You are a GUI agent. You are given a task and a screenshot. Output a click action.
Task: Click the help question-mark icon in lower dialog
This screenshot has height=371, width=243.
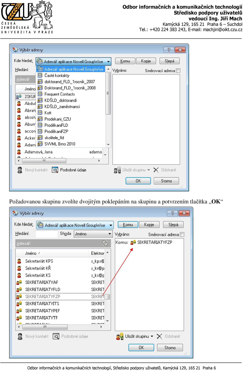tap(172, 213)
